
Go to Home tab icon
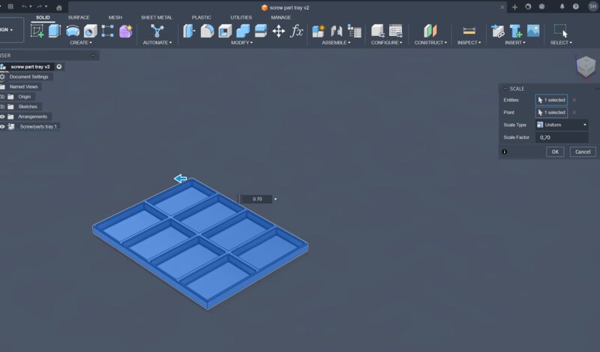pos(59,8)
